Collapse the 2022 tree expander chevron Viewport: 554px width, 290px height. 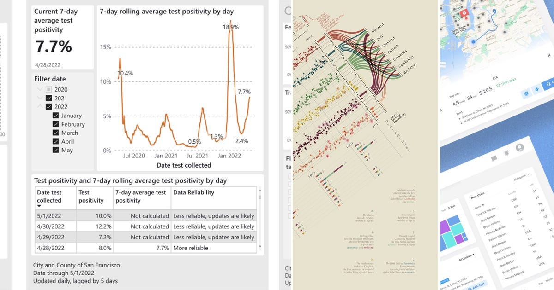tap(40, 106)
